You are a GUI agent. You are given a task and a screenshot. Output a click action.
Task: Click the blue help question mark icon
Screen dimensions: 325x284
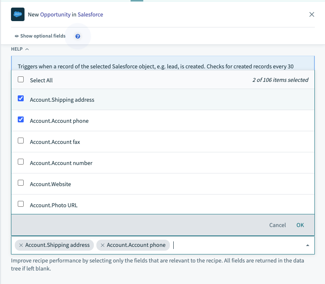click(x=78, y=36)
